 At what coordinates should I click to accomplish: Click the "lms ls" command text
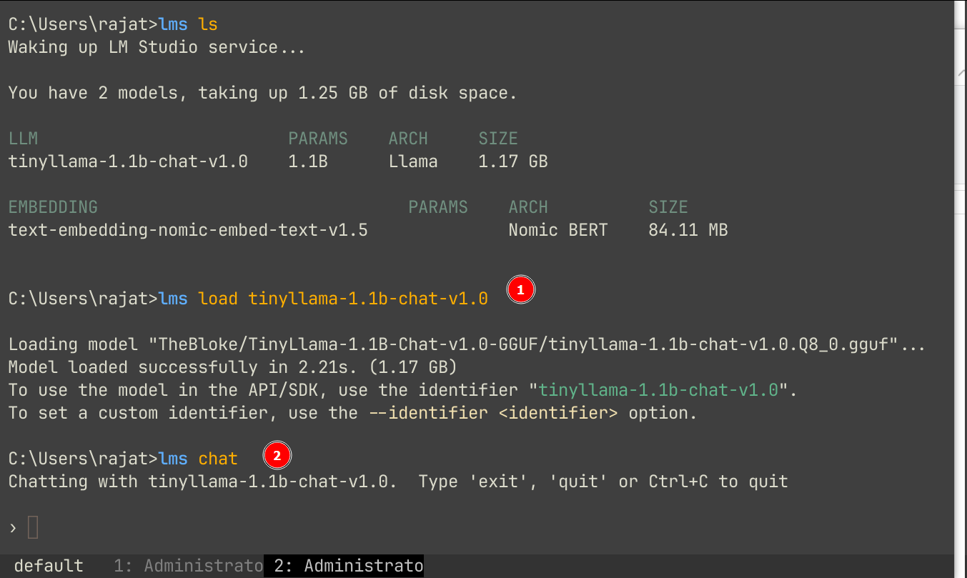189,24
